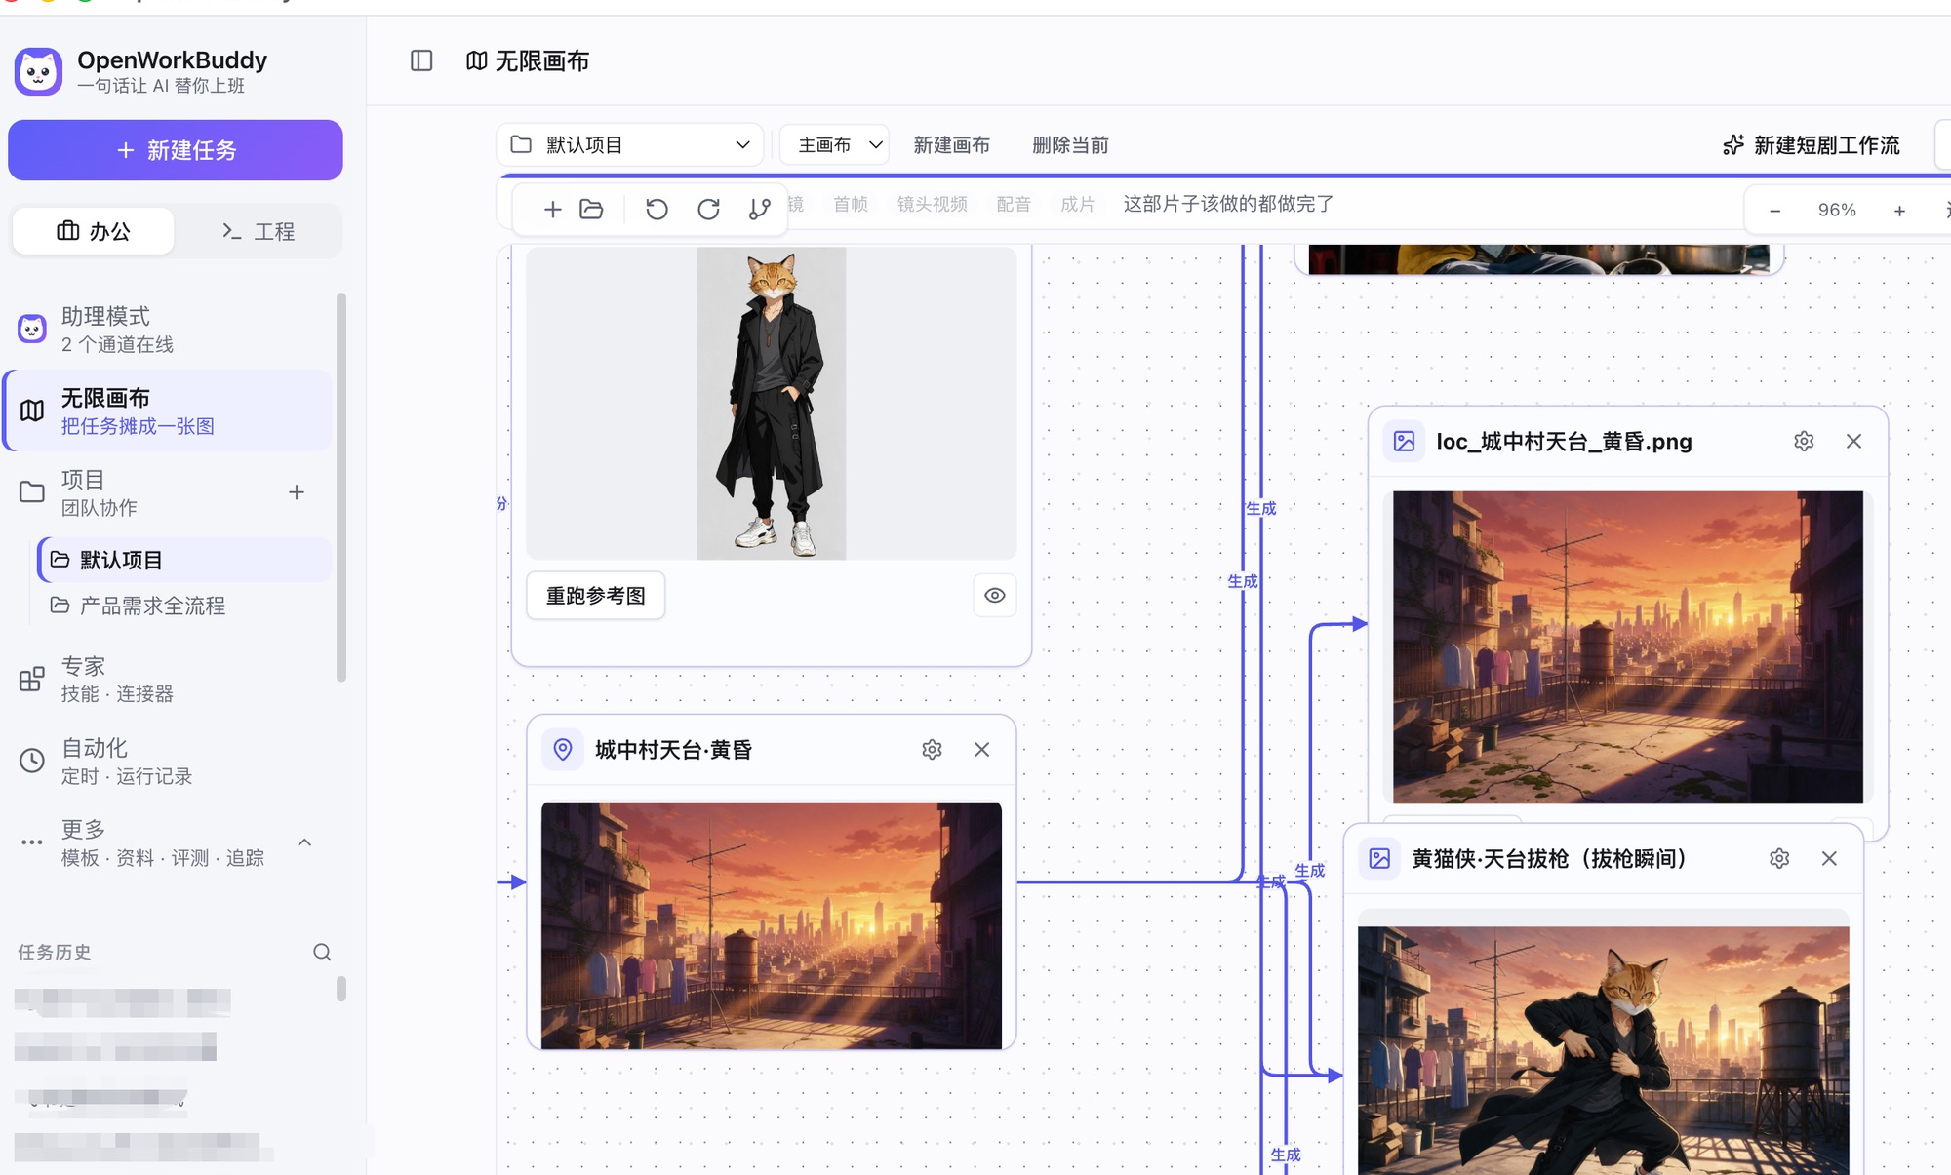Search task history with magnifier icon
Screen dimensions: 1951x1175
click(322, 952)
